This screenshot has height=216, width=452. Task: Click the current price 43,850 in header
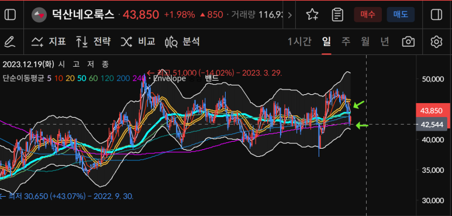pyautogui.click(x=141, y=15)
